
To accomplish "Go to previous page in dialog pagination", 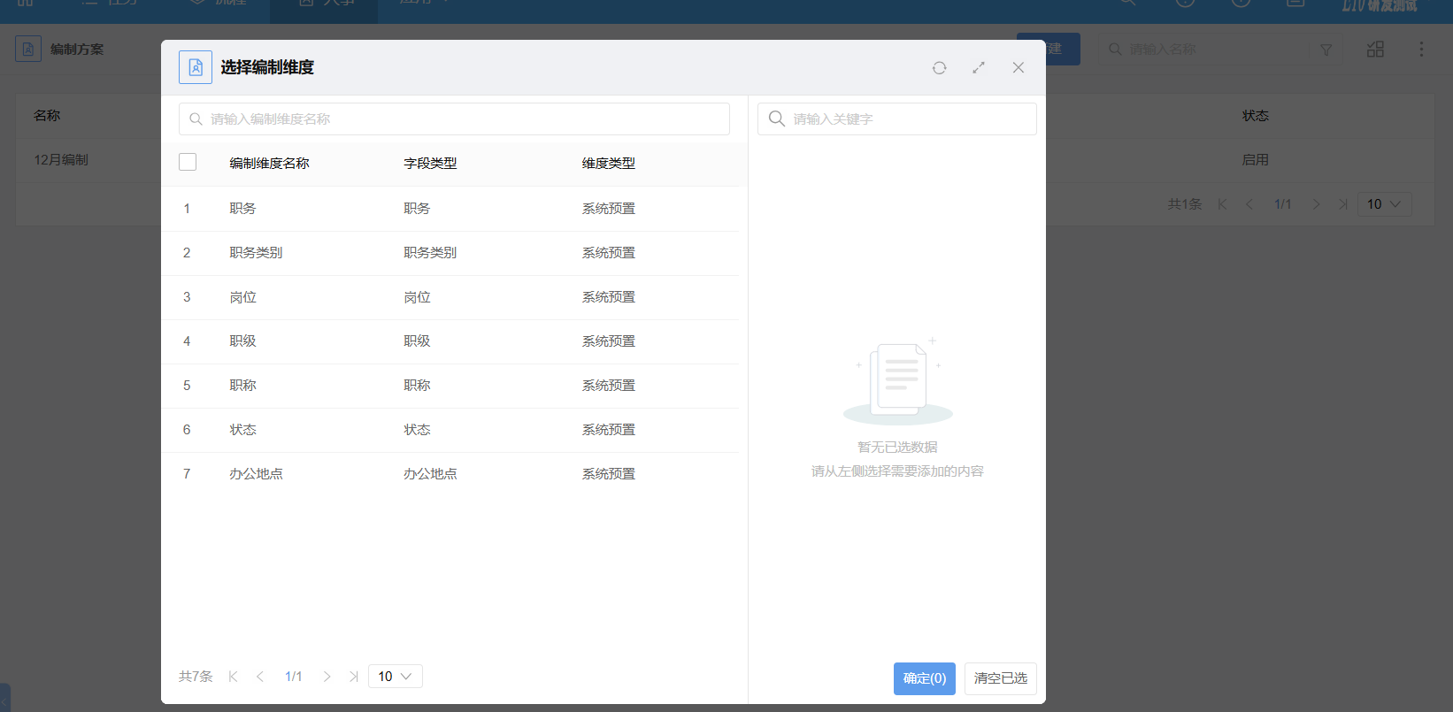I will [260, 677].
